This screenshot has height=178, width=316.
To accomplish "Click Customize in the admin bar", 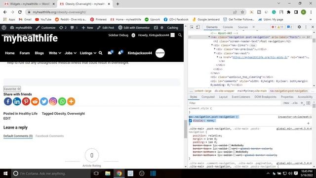I will 46,28.
